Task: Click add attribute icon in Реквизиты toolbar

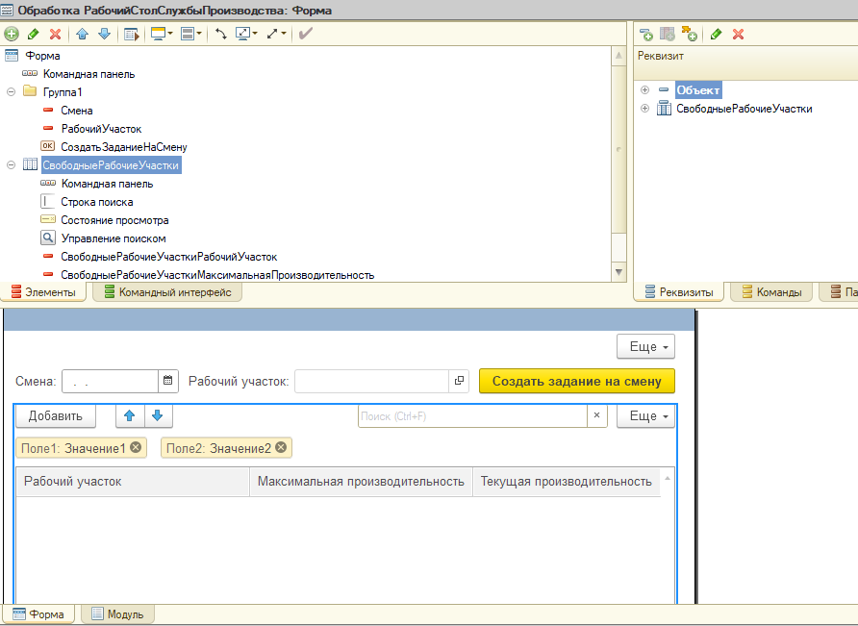Action: click(646, 34)
